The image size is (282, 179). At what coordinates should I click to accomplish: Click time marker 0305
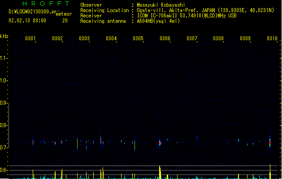click(138, 38)
